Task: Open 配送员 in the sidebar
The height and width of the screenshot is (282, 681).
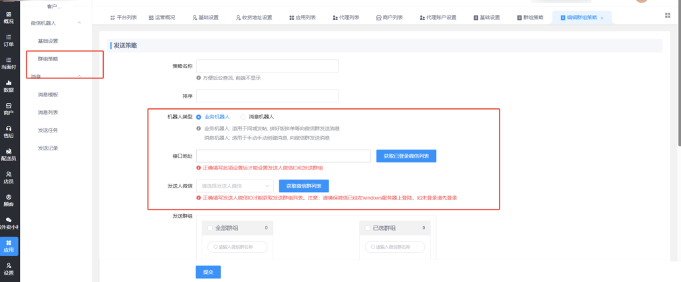Action: click(9, 154)
